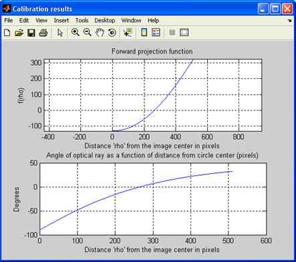Screen dimensions: 296x262
Task: Create a new figure with the toolbar icon
Action: [x=7, y=33]
